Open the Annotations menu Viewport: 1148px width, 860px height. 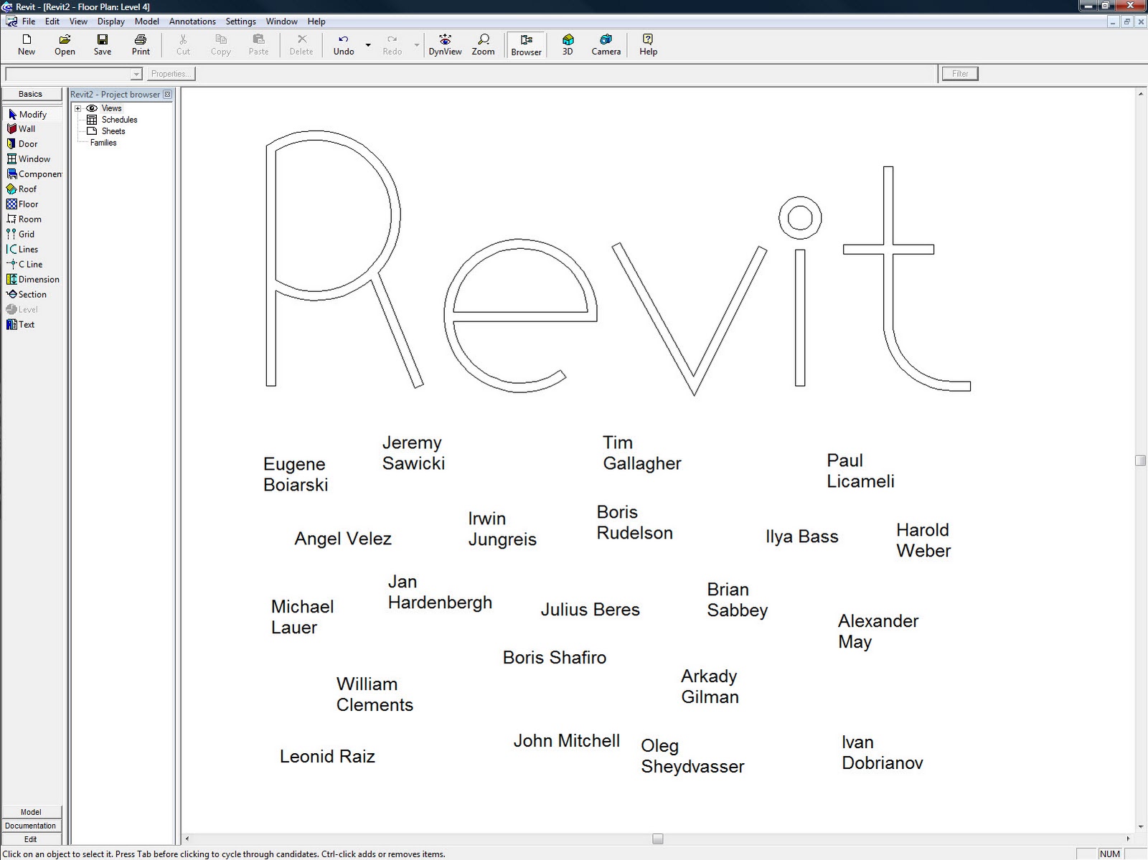(x=192, y=22)
